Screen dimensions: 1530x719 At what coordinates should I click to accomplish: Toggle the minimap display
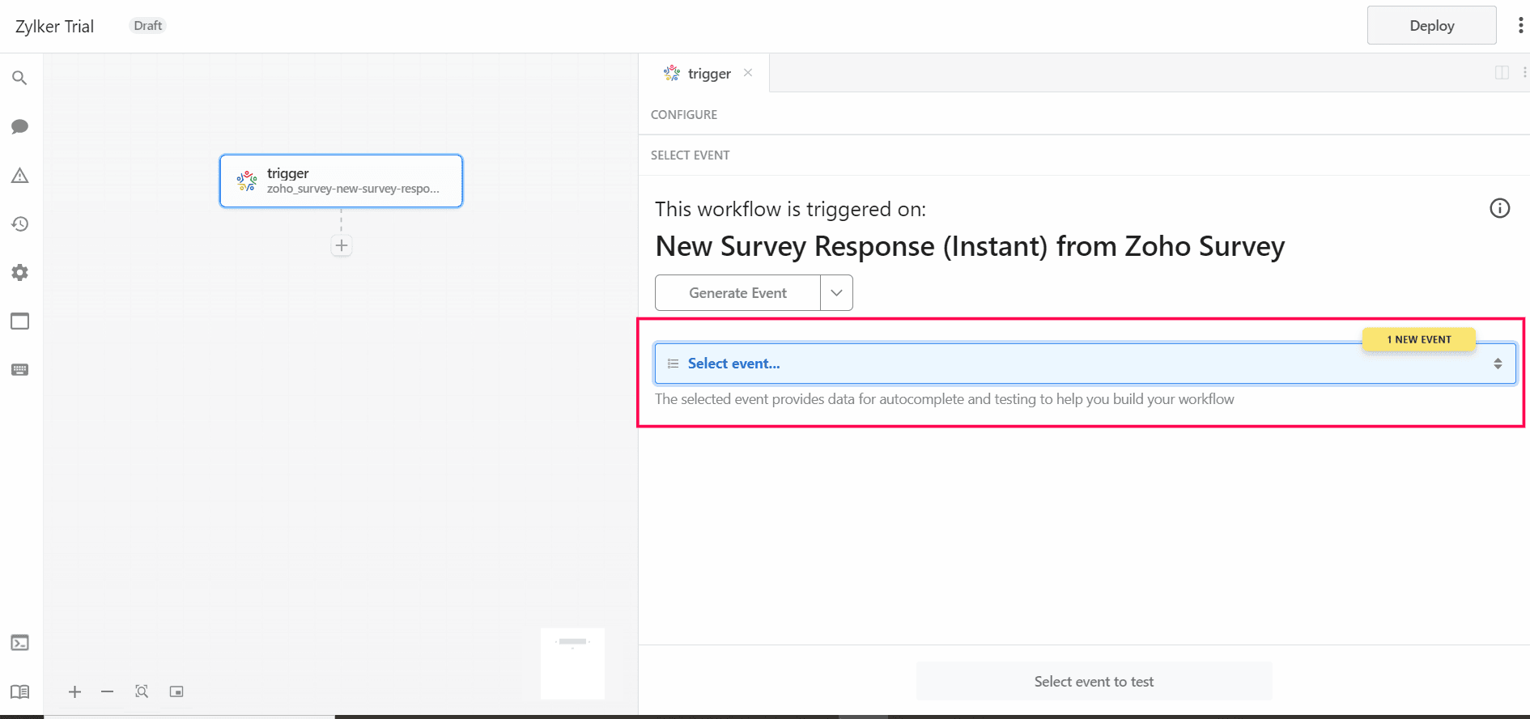point(176,691)
